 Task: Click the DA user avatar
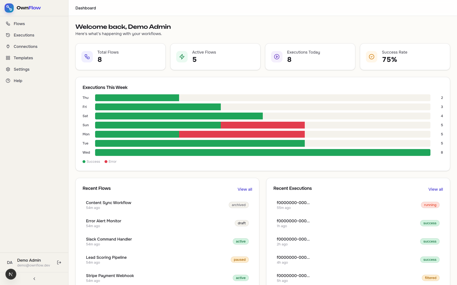tap(10, 262)
